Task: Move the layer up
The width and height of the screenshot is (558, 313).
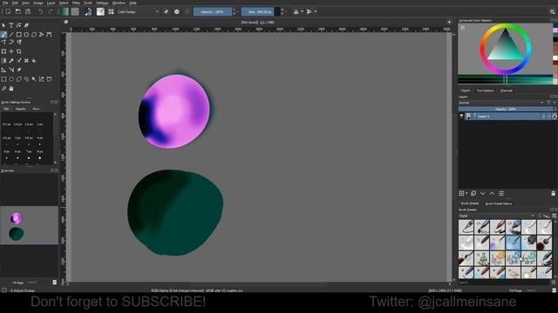Action: [x=492, y=193]
